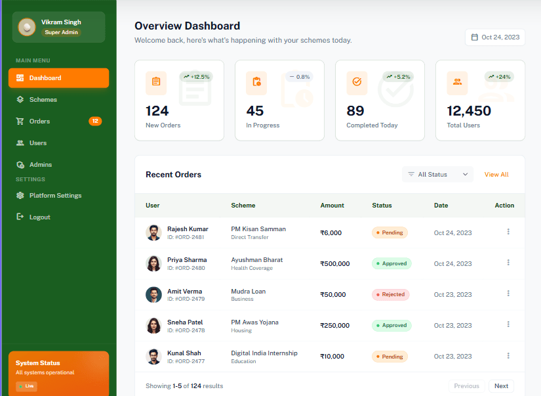Click the System Status panel title

(x=37, y=363)
